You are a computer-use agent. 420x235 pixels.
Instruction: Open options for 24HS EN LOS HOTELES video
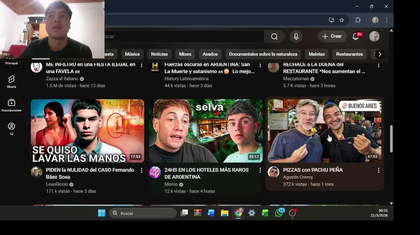pos(260,170)
